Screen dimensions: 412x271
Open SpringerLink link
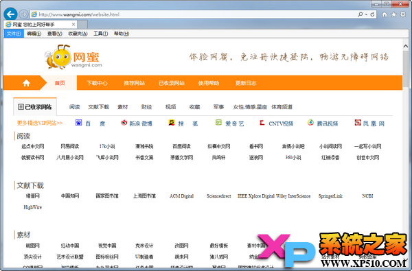point(330,196)
